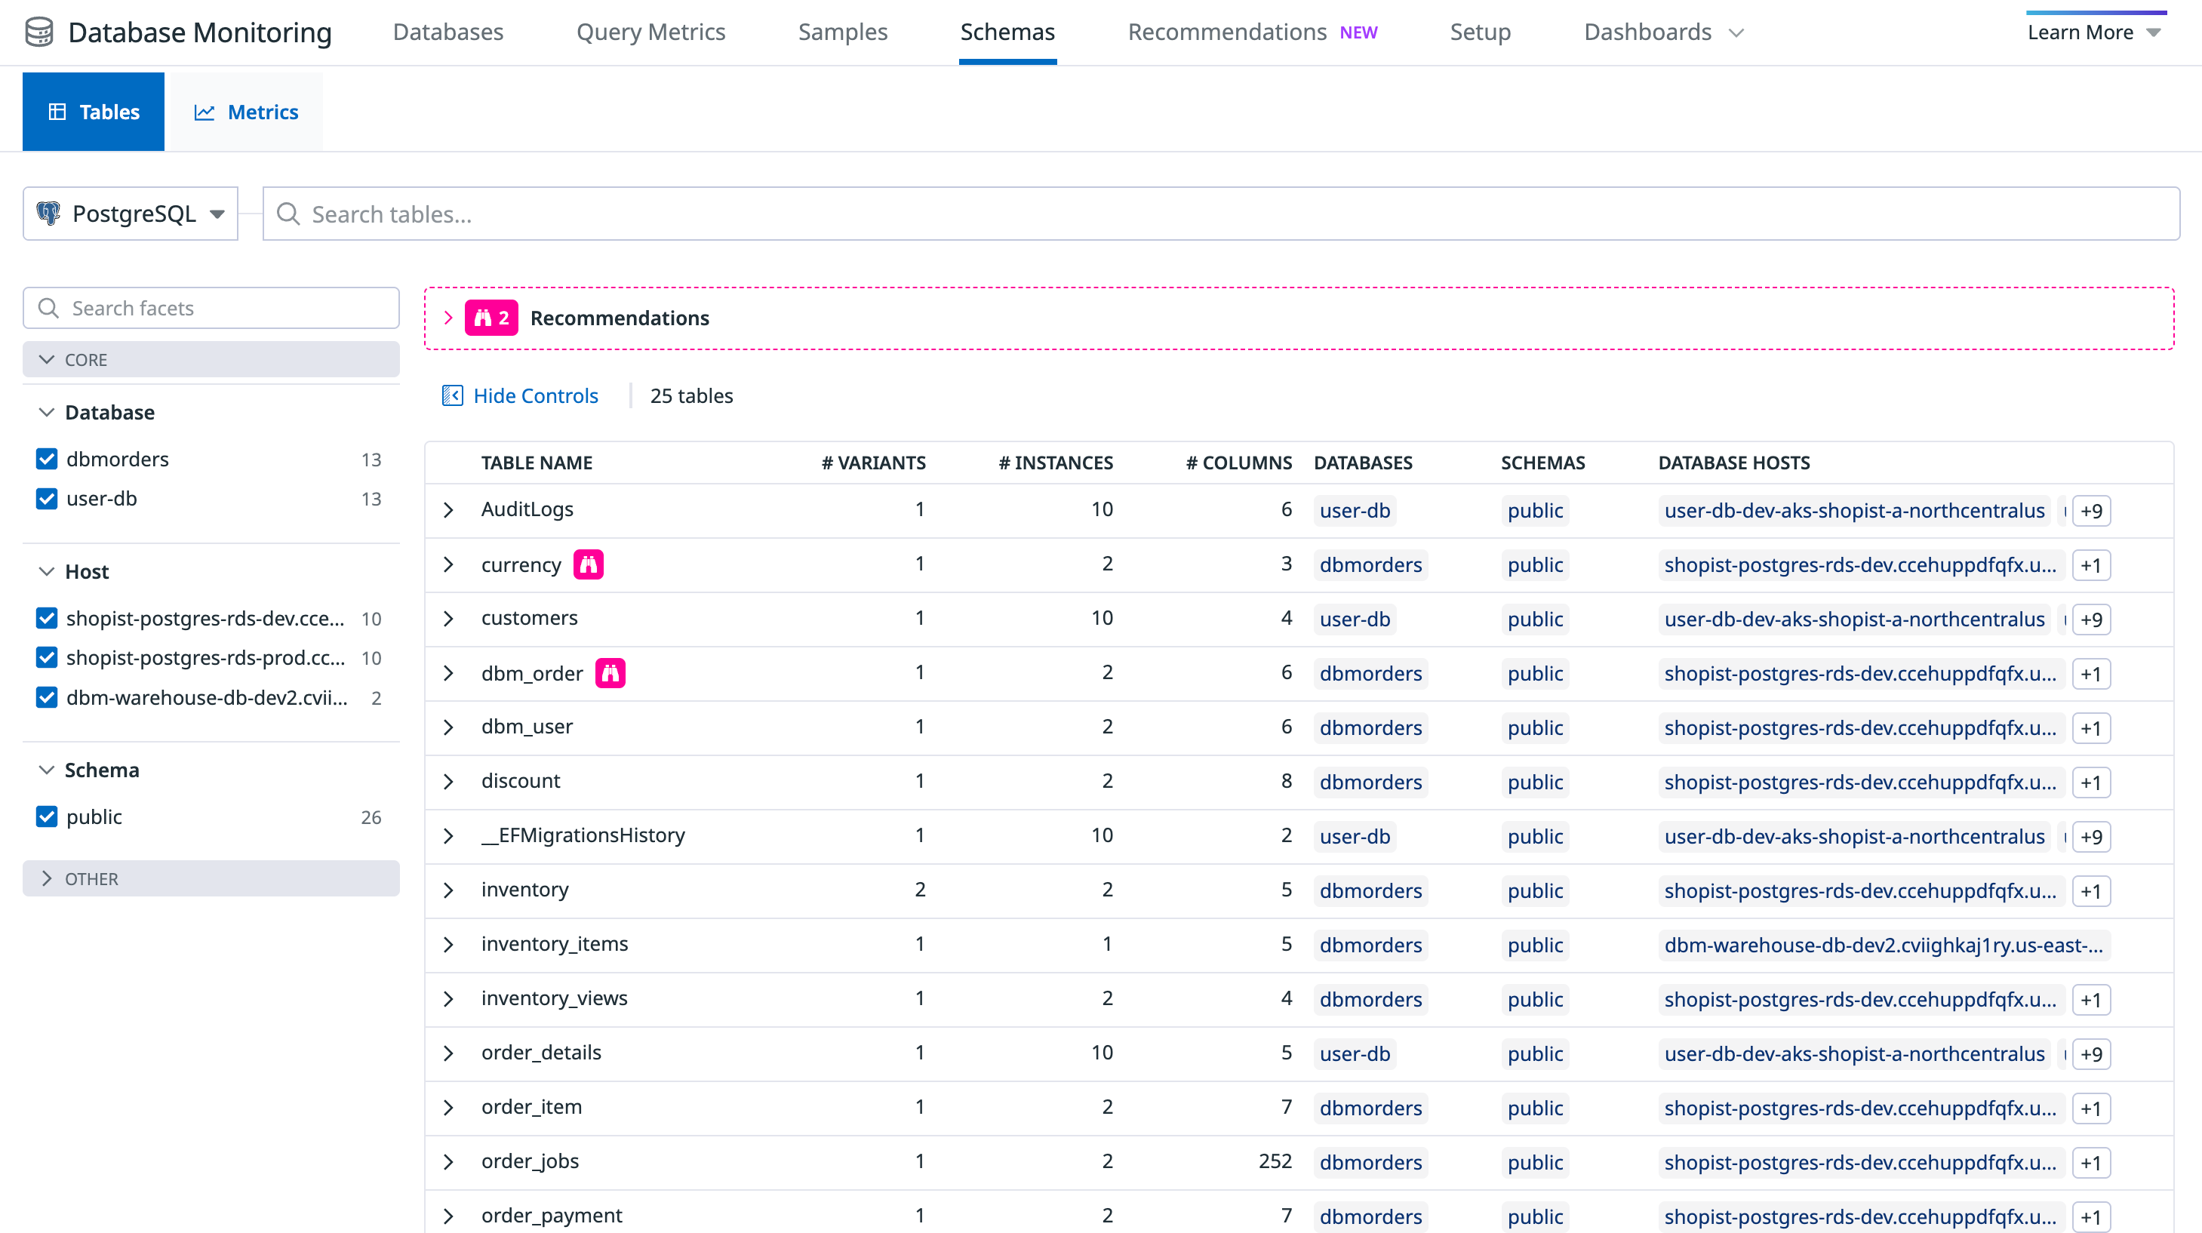Click the binoculars icon next to currency

click(588, 564)
